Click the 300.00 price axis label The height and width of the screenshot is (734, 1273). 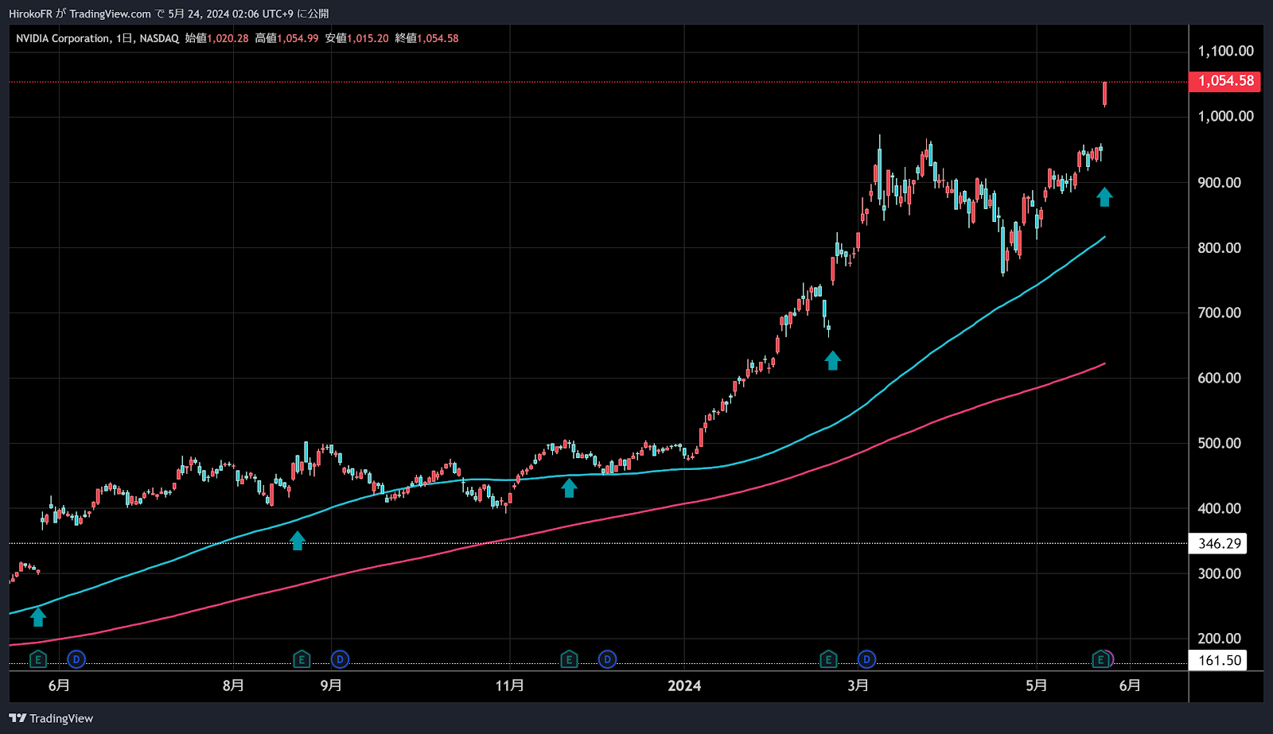tap(1219, 574)
